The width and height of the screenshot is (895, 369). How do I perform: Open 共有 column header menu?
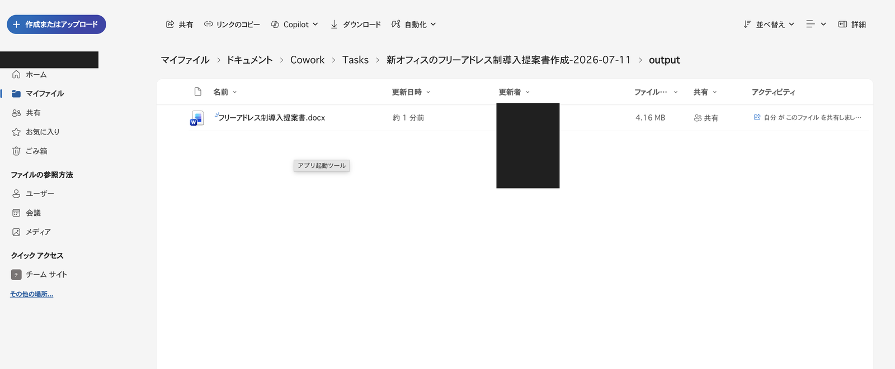pos(705,92)
